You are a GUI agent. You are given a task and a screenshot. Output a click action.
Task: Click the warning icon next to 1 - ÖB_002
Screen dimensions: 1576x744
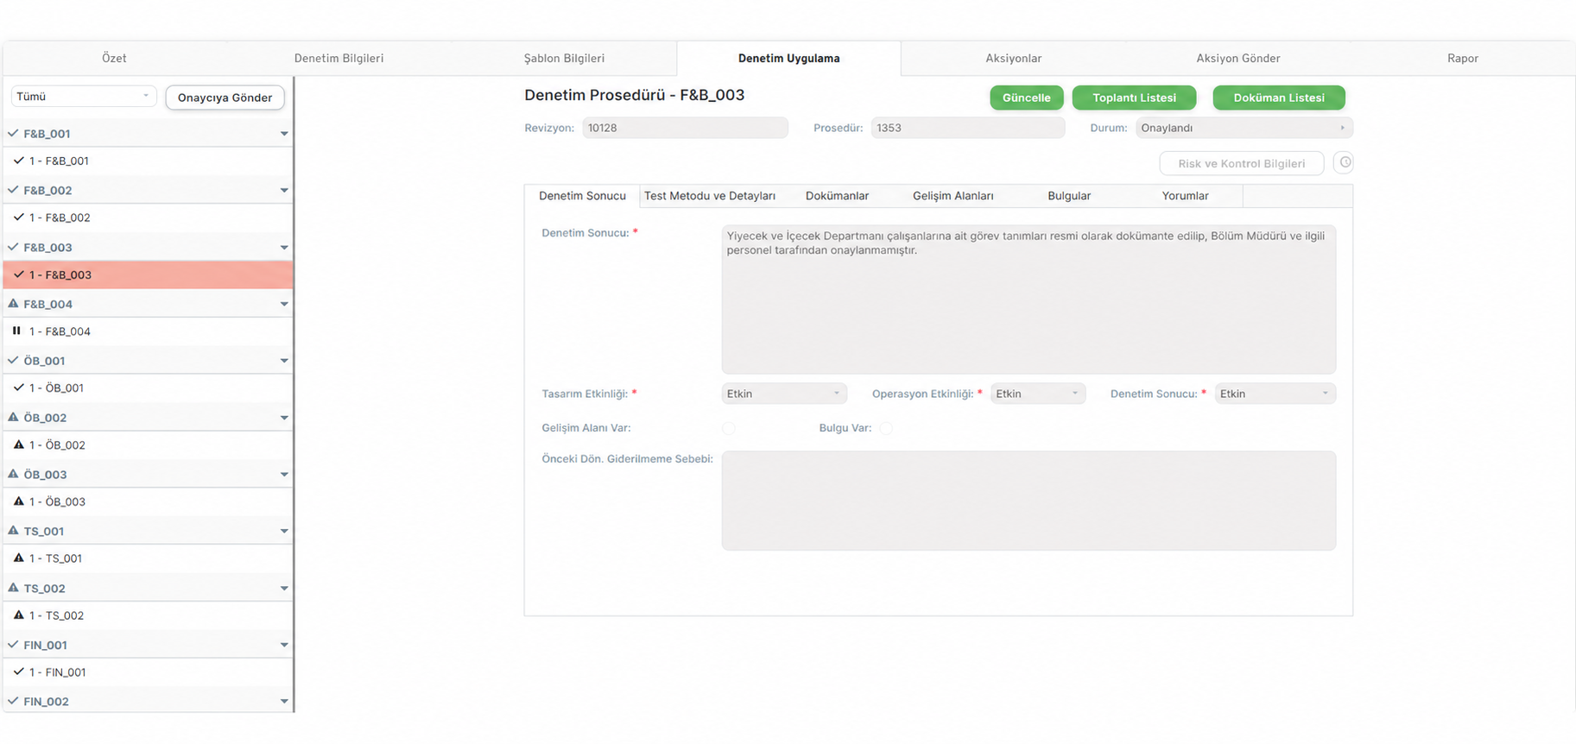(x=18, y=445)
